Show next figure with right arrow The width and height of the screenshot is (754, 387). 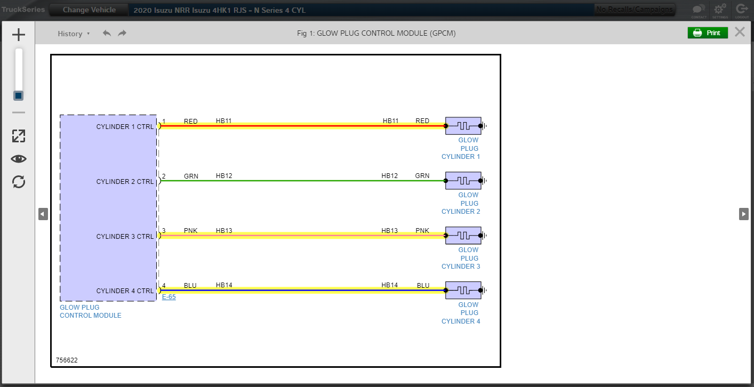pos(743,214)
